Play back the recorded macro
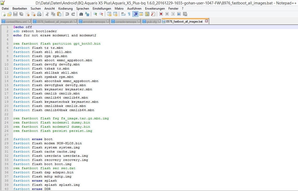The height and width of the screenshot is (191, 298). 173,14
